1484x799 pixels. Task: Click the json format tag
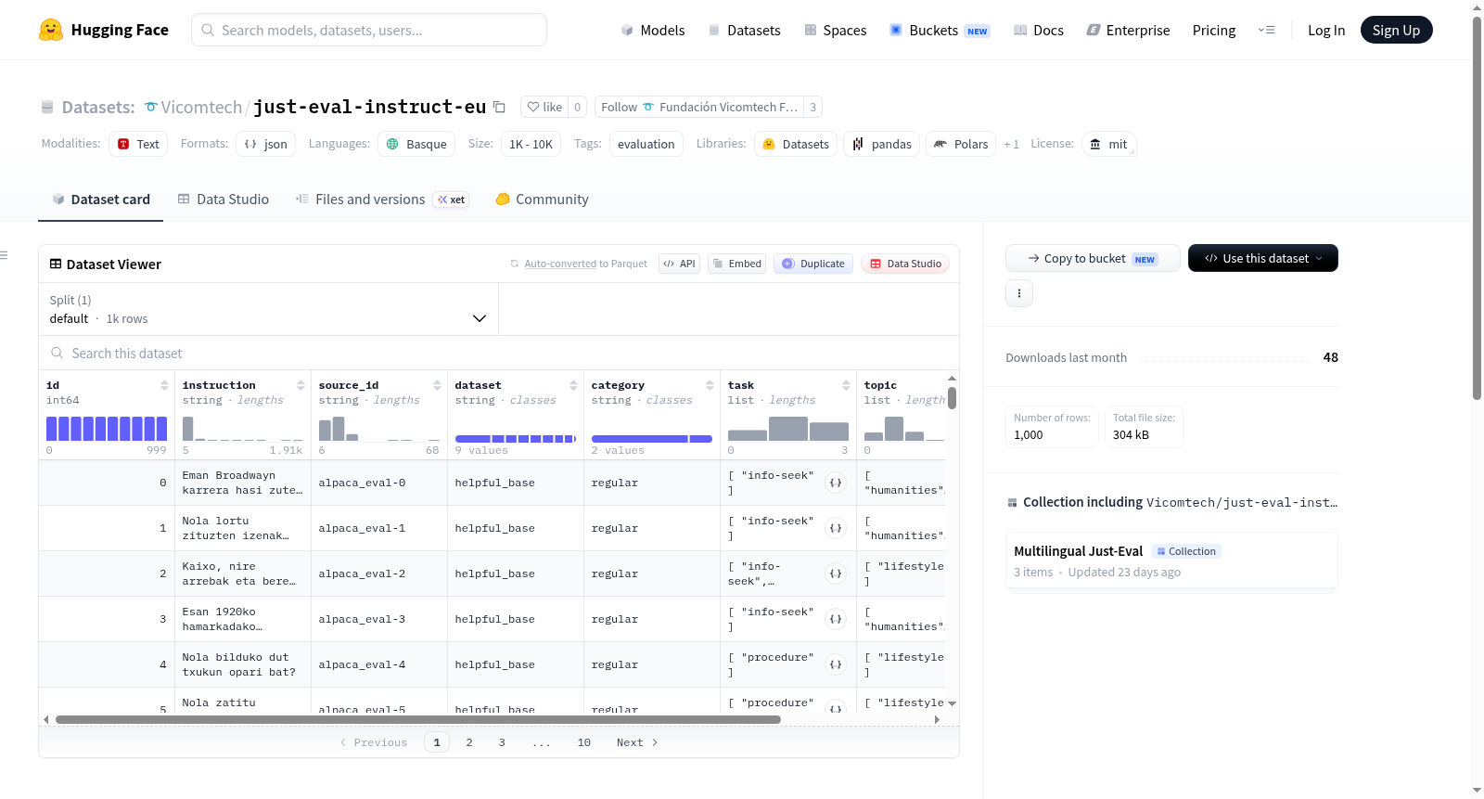(x=265, y=144)
